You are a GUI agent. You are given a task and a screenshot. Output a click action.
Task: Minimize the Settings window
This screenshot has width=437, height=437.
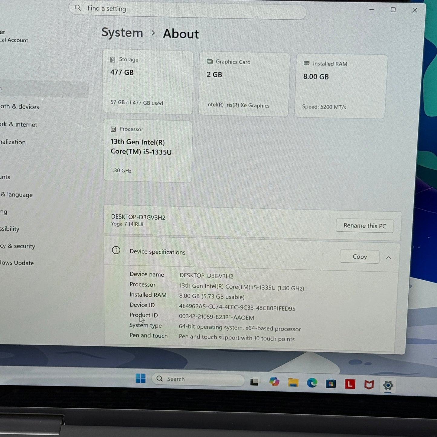(x=372, y=9)
